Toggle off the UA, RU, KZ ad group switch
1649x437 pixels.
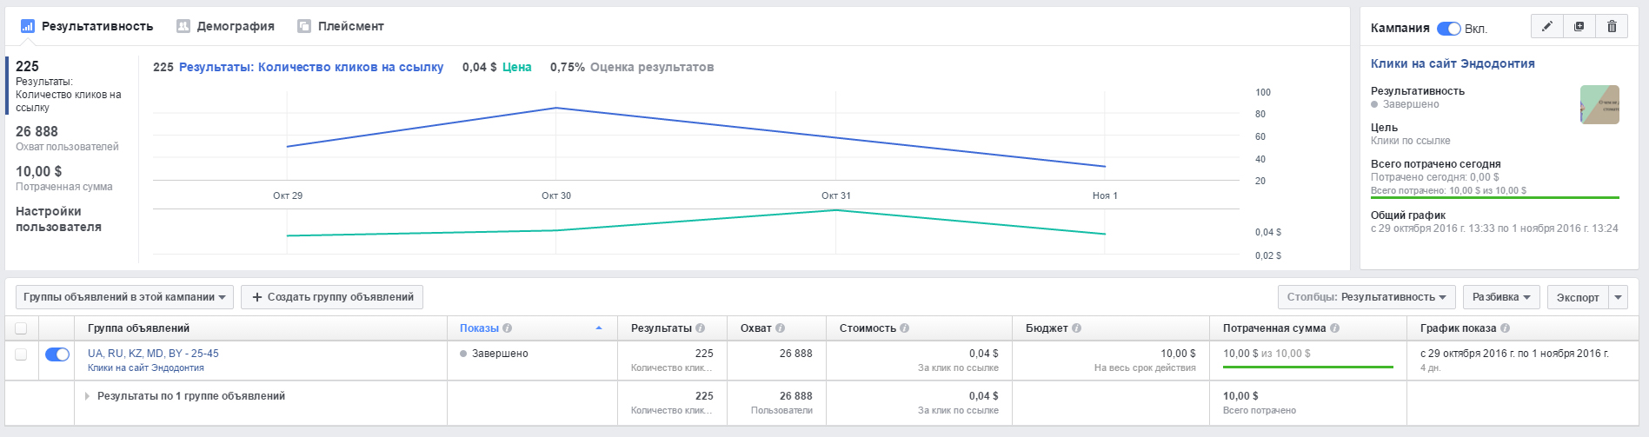[x=57, y=354]
